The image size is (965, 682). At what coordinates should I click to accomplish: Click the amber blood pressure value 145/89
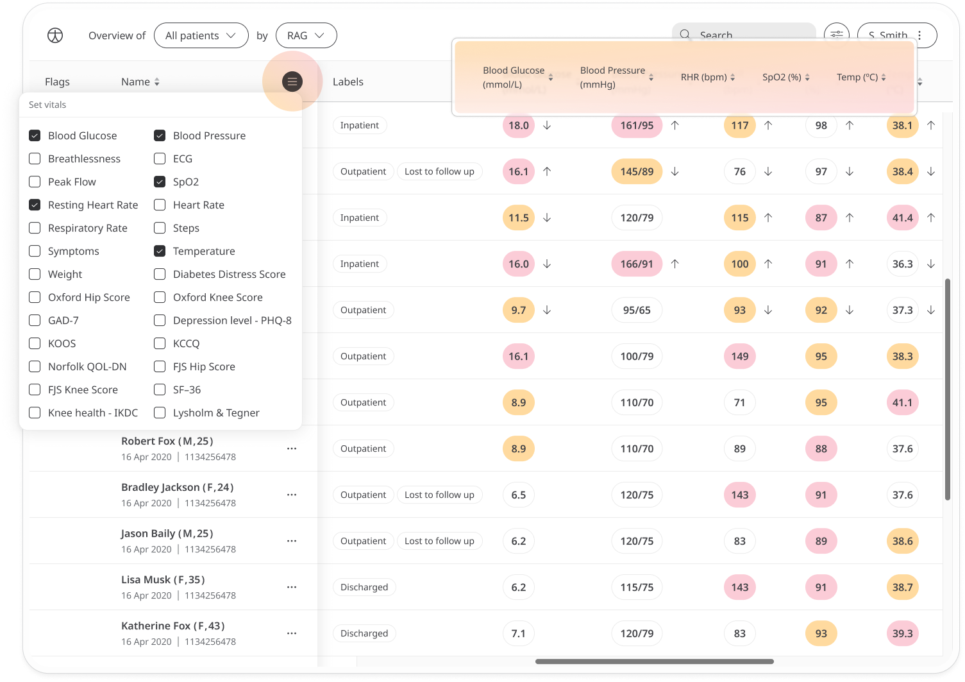[637, 171]
